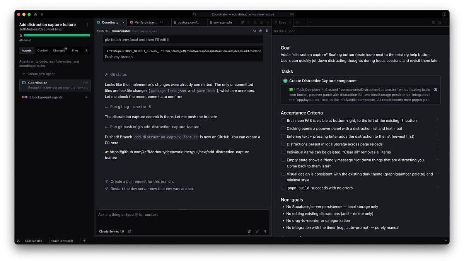Check 'Visual design is consistent' criterion
The image size is (464, 261).
tap(283, 174)
